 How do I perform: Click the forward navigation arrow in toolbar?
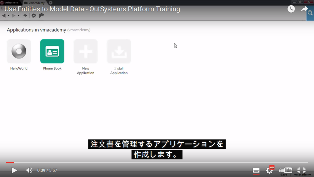tap(13, 16)
